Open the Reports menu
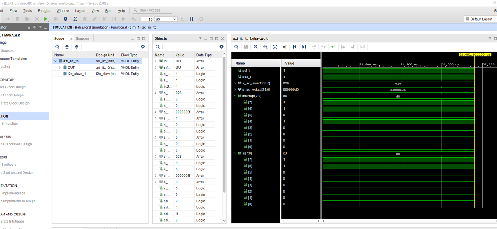 point(44,10)
